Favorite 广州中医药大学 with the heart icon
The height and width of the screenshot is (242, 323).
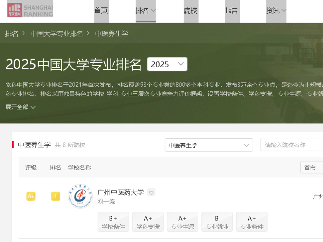tap(151, 193)
